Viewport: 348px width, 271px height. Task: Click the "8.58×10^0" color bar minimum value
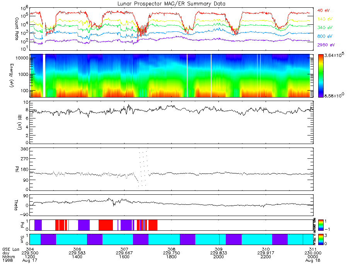pyautogui.click(x=334, y=96)
